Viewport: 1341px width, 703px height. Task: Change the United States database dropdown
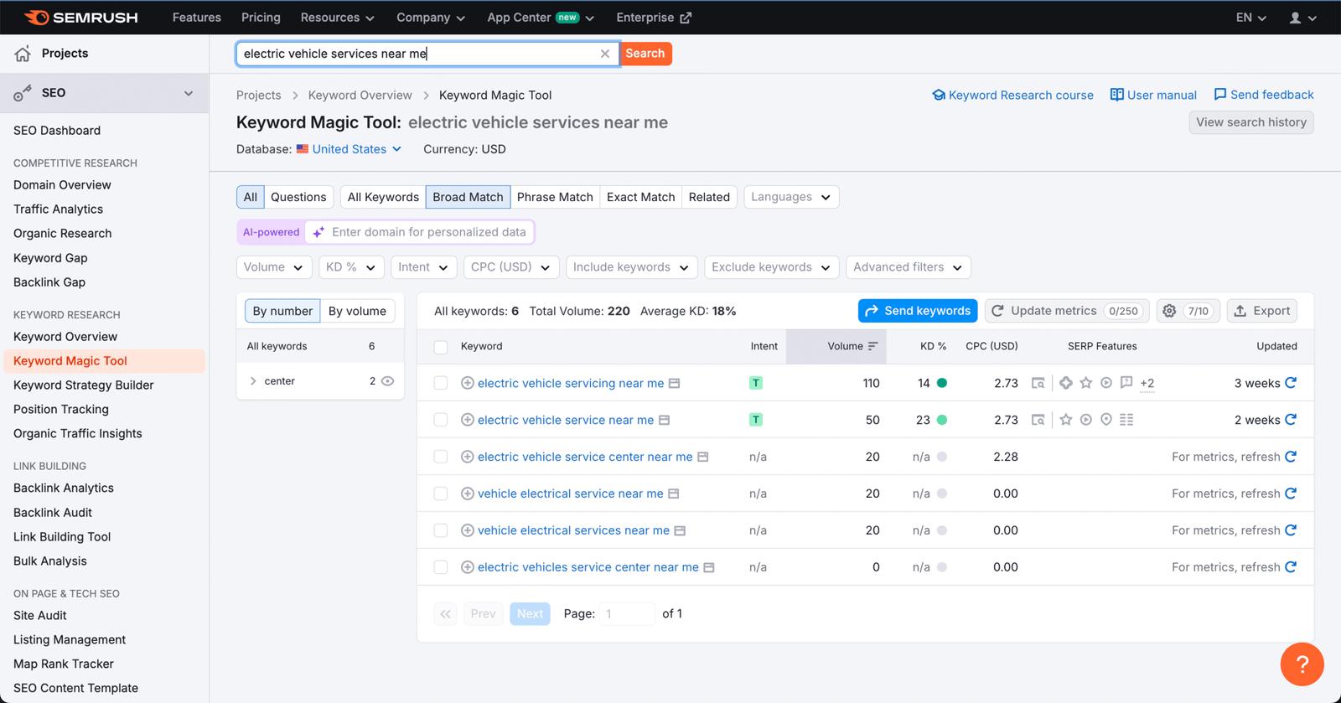349,149
